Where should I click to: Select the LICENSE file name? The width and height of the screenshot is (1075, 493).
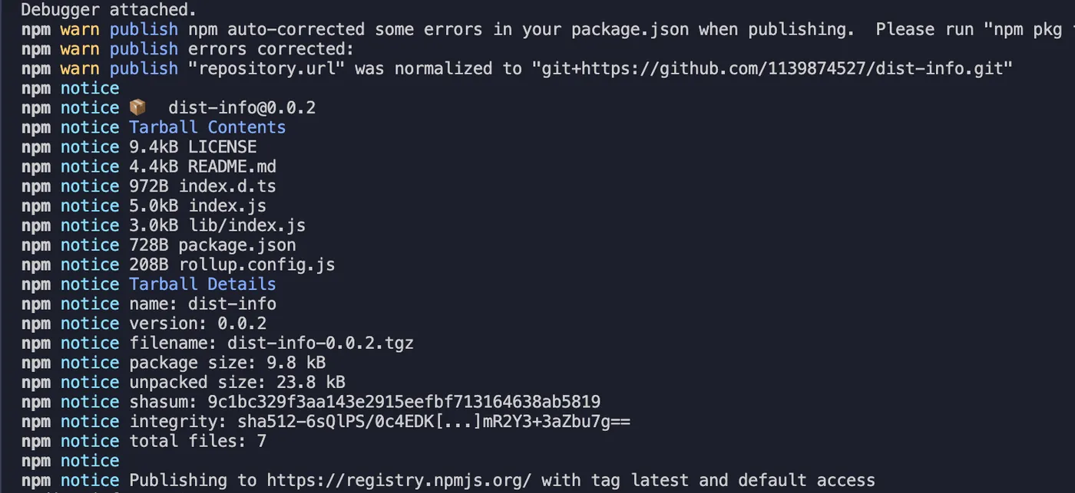point(223,147)
